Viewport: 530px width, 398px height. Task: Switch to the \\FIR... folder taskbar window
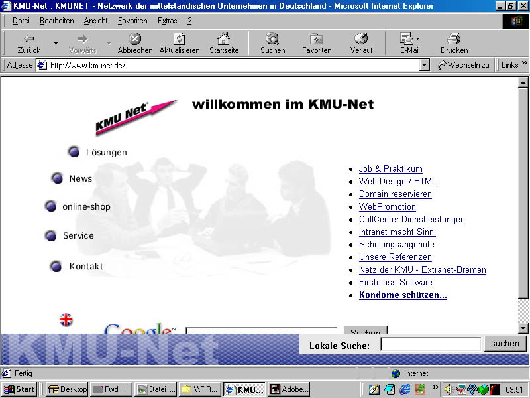click(x=200, y=389)
